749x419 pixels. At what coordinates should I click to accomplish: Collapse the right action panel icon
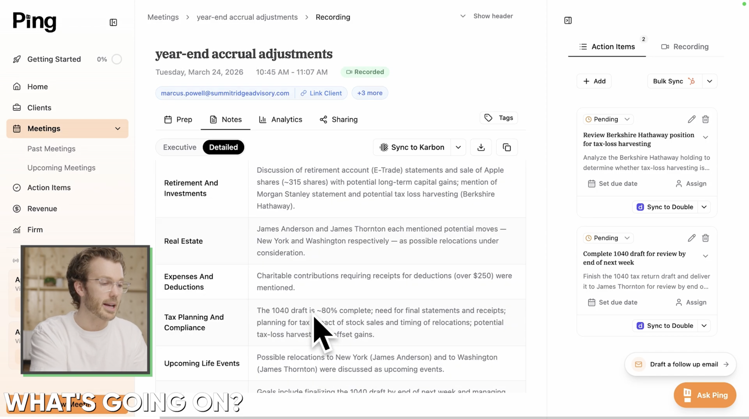coord(568,20)
